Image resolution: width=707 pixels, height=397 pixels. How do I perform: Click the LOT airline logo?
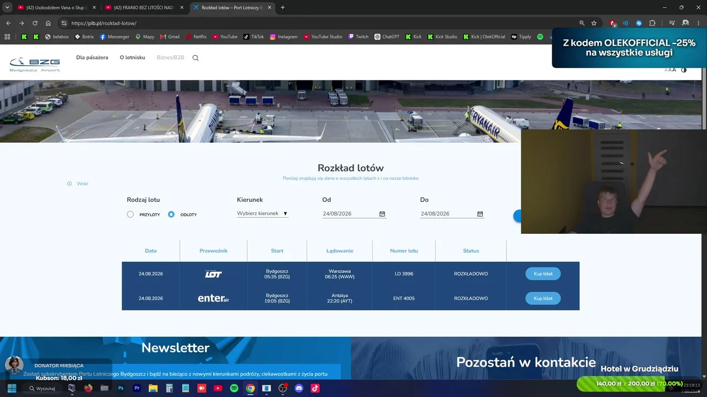213,274
